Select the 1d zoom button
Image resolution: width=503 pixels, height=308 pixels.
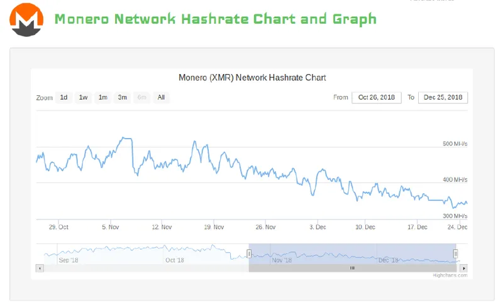(x=64, y=97)
